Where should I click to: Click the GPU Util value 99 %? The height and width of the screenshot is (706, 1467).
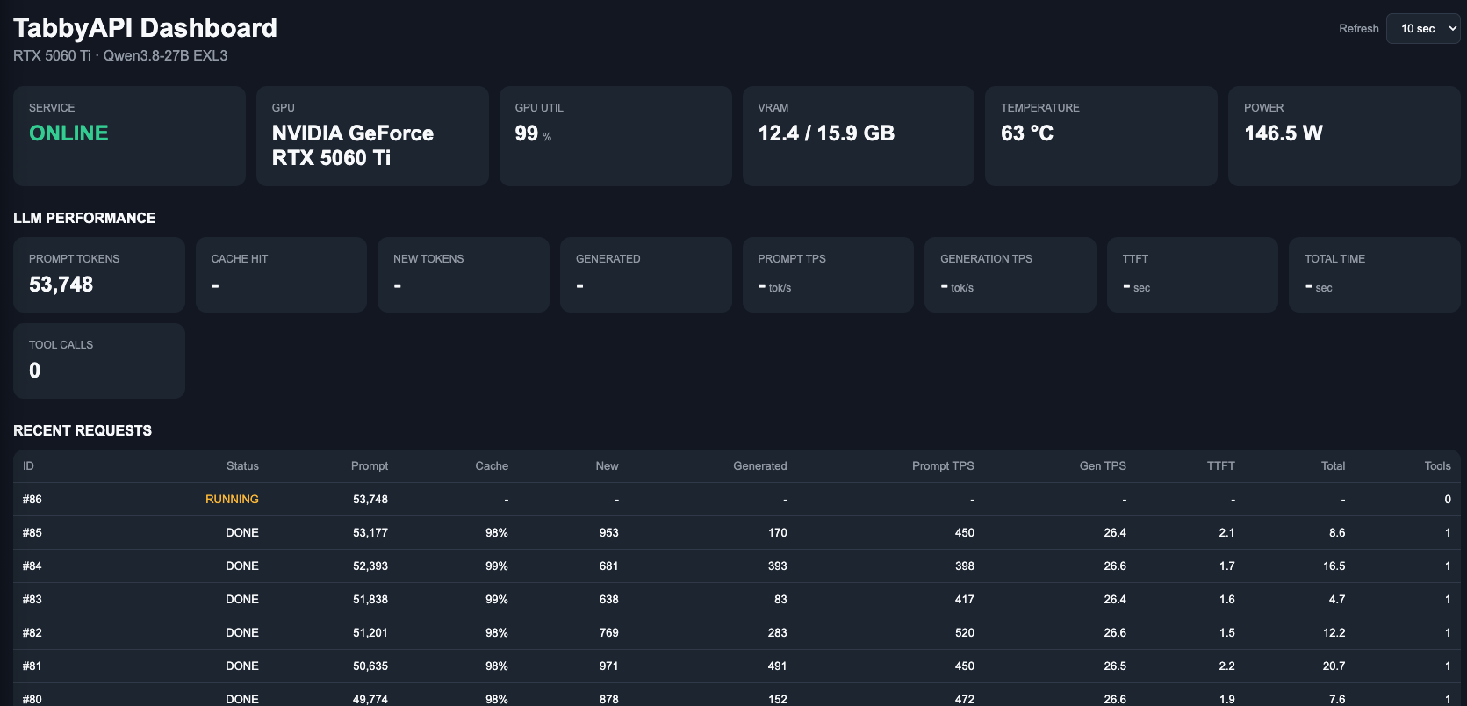tap(533, 133)
